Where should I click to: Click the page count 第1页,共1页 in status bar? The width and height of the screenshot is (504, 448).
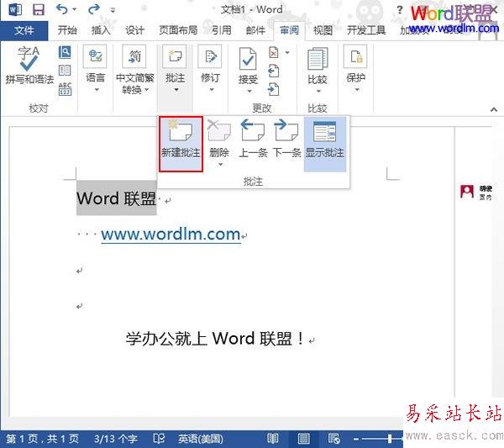42,439
